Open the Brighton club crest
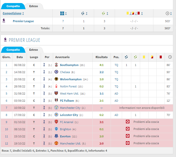Image resolution: width=176 pixels, height=157 pixels. click(56, 129)
